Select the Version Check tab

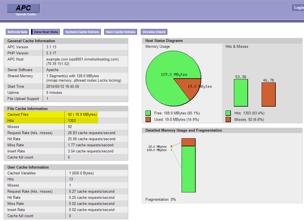[154, 32]
